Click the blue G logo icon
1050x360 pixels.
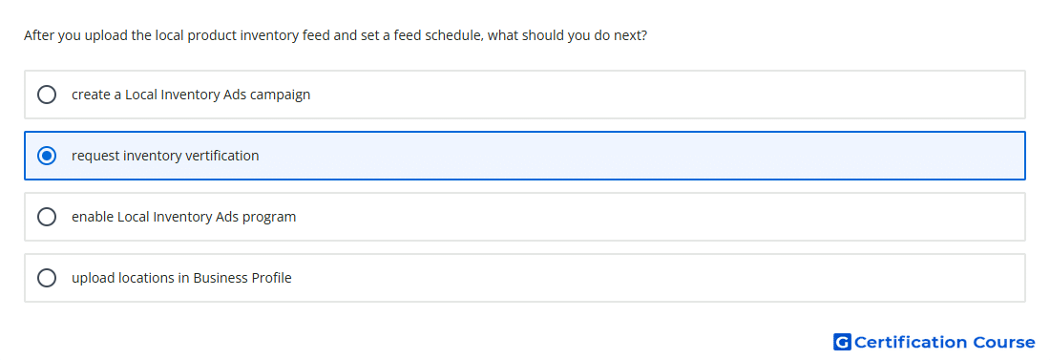click(842, 342)
